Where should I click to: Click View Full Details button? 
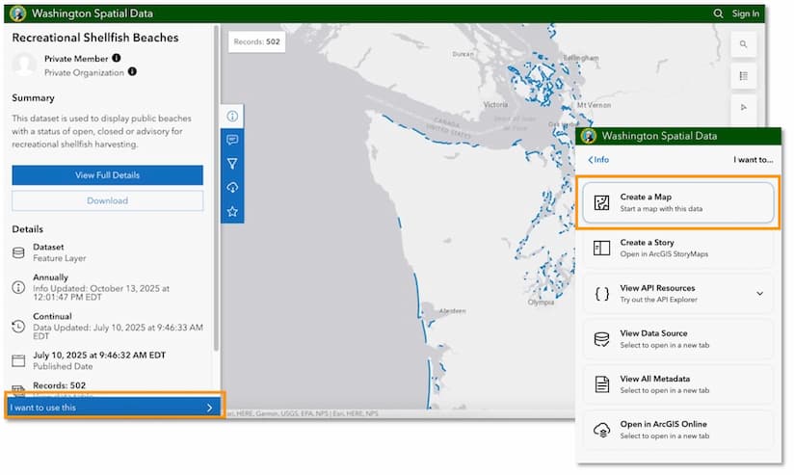[107, 175]
